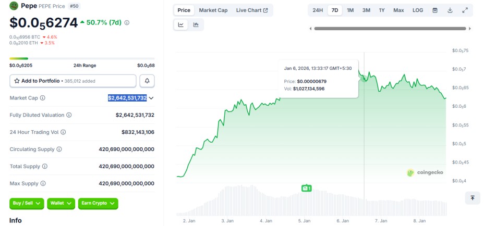Select the Market Cap chart tab
This screenshot has height=226, width=484.
coord(213,10)
